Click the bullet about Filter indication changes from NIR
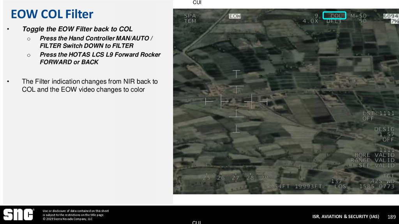Viewport: 399px width, 224px height. [x=90, y=85]
